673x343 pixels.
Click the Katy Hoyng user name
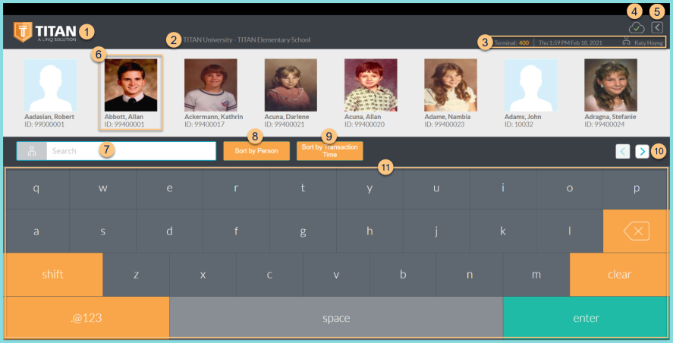click(x=649, y=43)
